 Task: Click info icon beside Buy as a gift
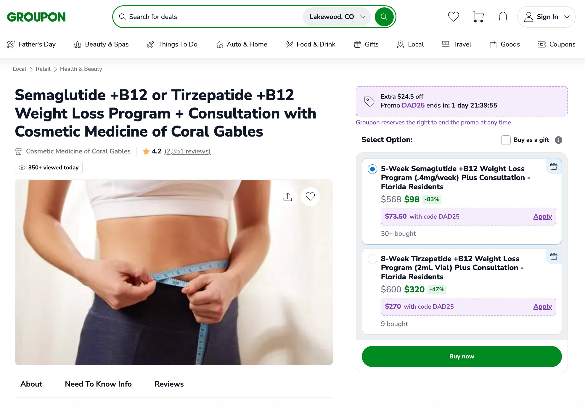click(558, 140)
